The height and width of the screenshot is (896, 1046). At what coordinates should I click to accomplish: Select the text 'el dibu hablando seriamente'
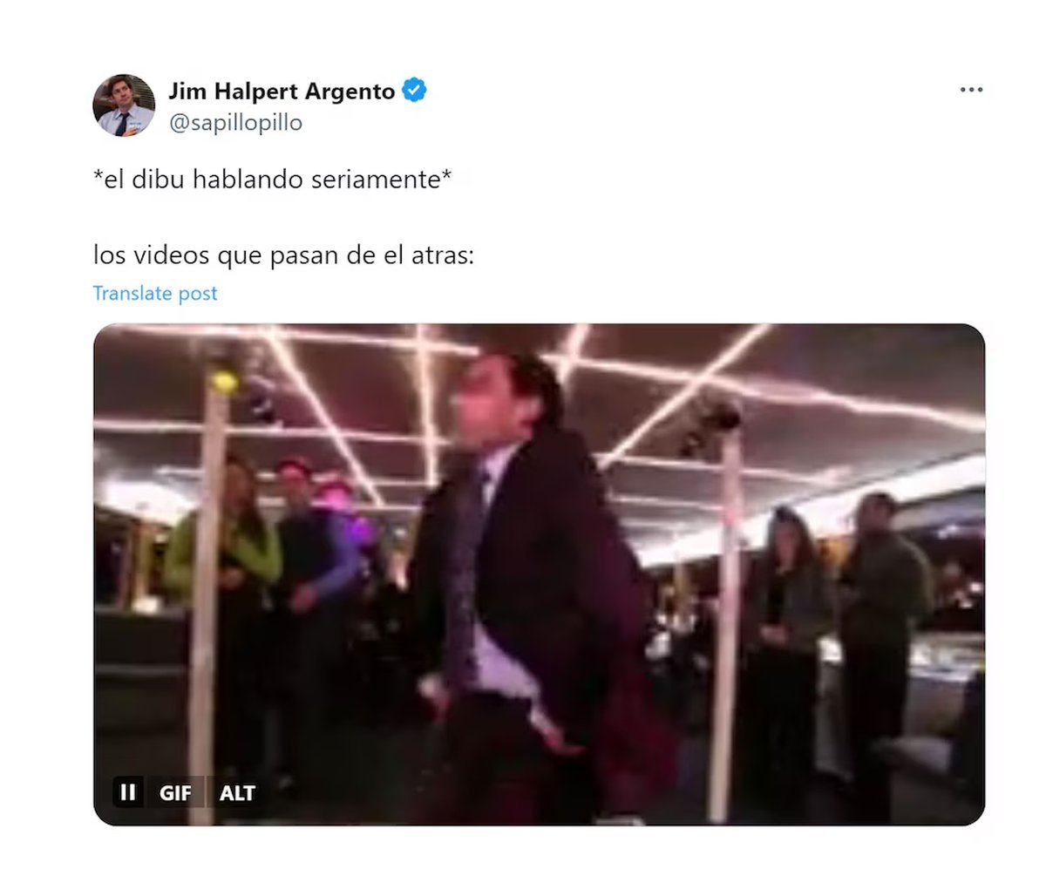(x=272, y=180)
